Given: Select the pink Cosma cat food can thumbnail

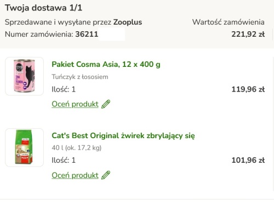Looking at the screenshot, I should pos(25,76).
